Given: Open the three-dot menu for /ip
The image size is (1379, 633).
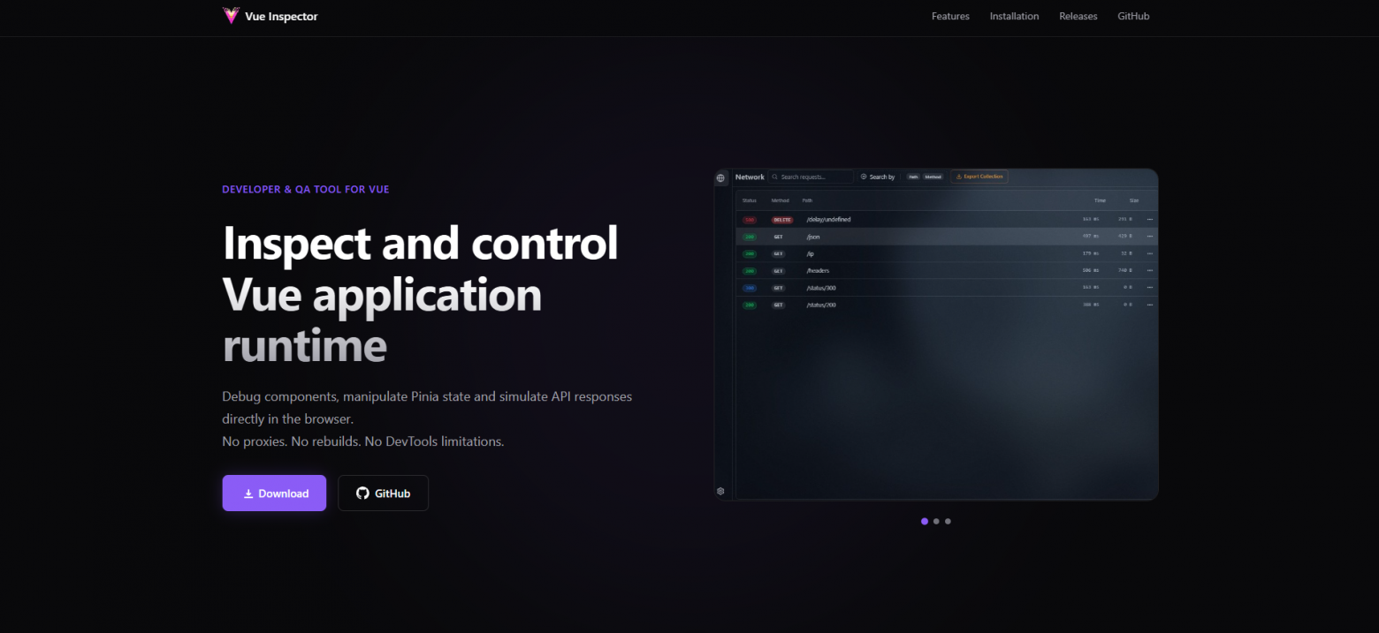Looking at the screenshot, I should pos(1150,253).
